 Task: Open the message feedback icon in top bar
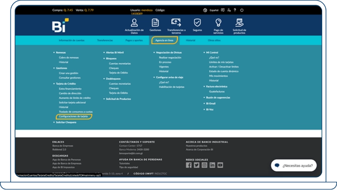pyautogui.click(x=223, y=10)
